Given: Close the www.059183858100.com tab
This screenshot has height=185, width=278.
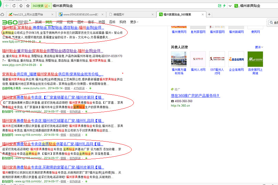Looking at the screenshot, I should (103, 14).
